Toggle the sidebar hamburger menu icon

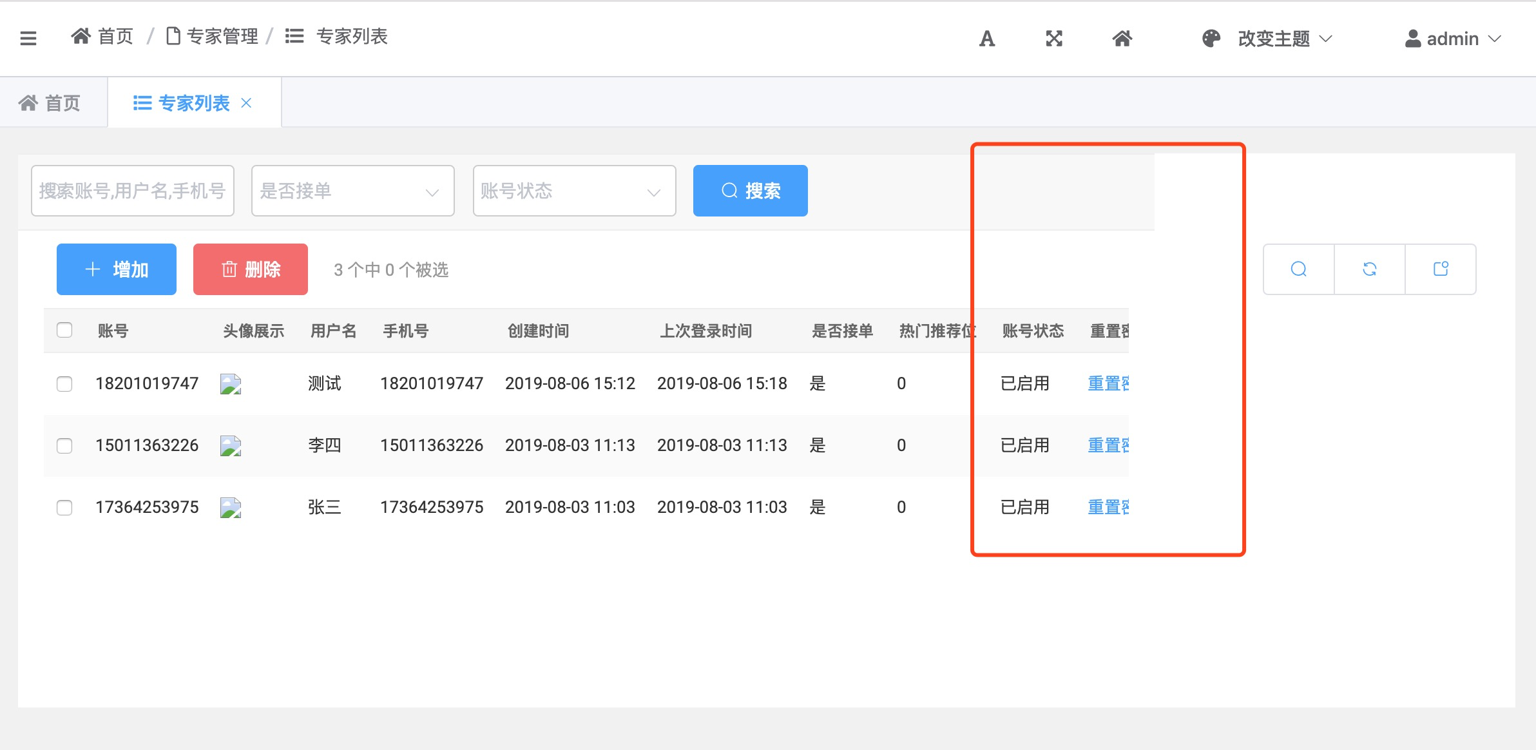pyautogui.click(x=27, y=38)
